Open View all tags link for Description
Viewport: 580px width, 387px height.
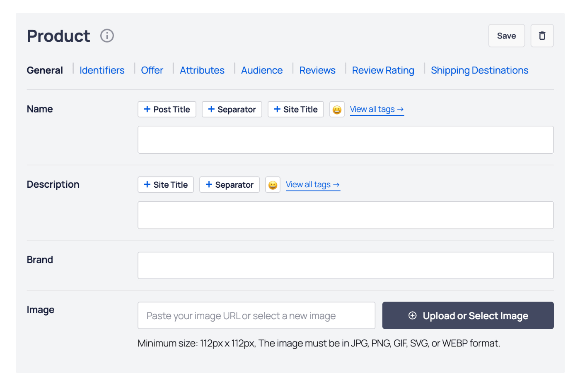[313, 184]
